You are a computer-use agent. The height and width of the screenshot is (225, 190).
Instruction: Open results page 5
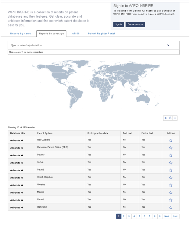pos(139,216)
